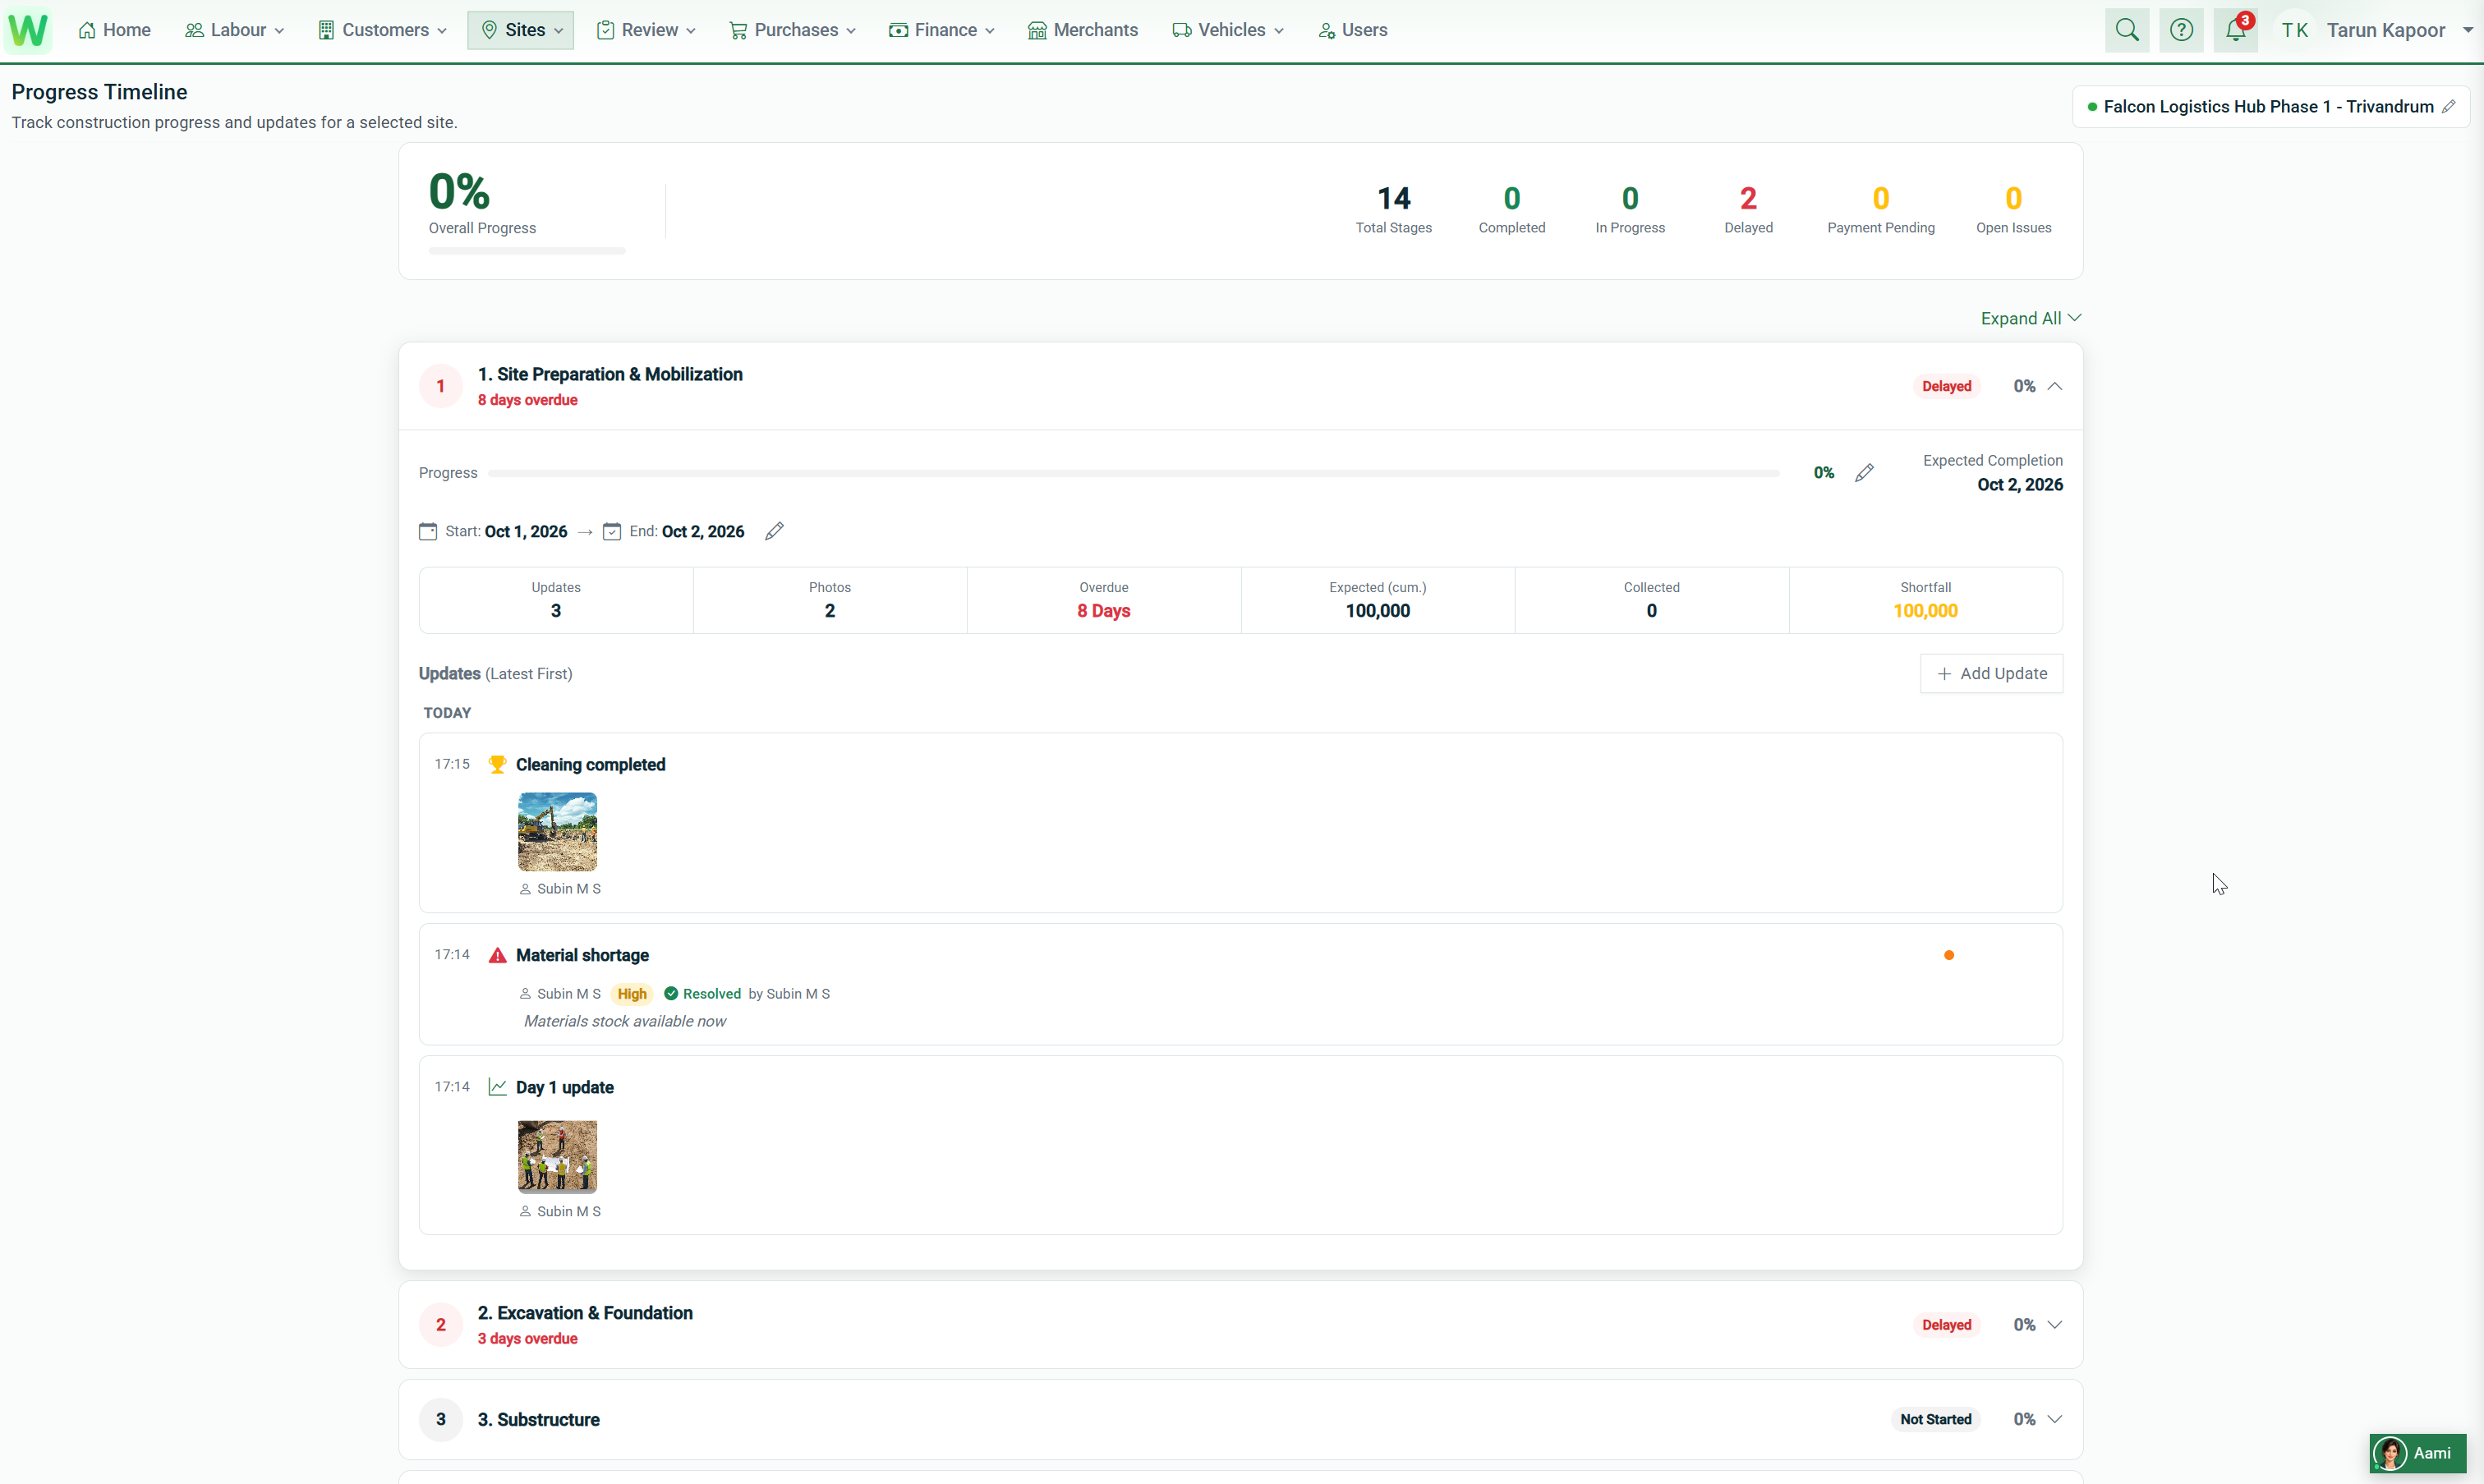The width and height of the screenshot is (2484, 1484).
Task: Open the Sites menu
Action: pyautogui.click(x=521, y=30)
